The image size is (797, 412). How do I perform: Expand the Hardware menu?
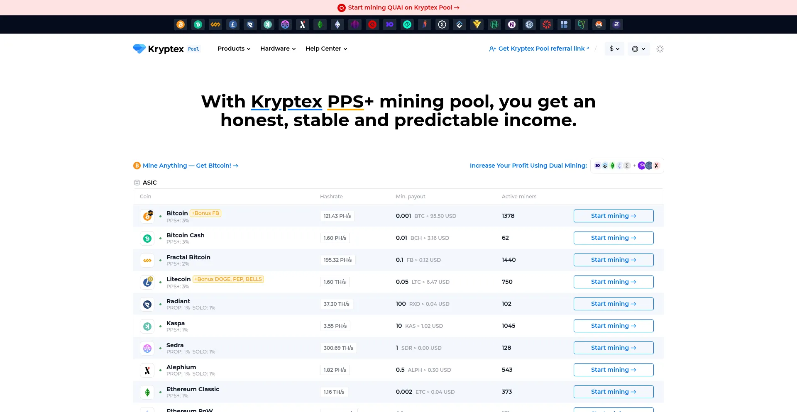click(278, 49)
